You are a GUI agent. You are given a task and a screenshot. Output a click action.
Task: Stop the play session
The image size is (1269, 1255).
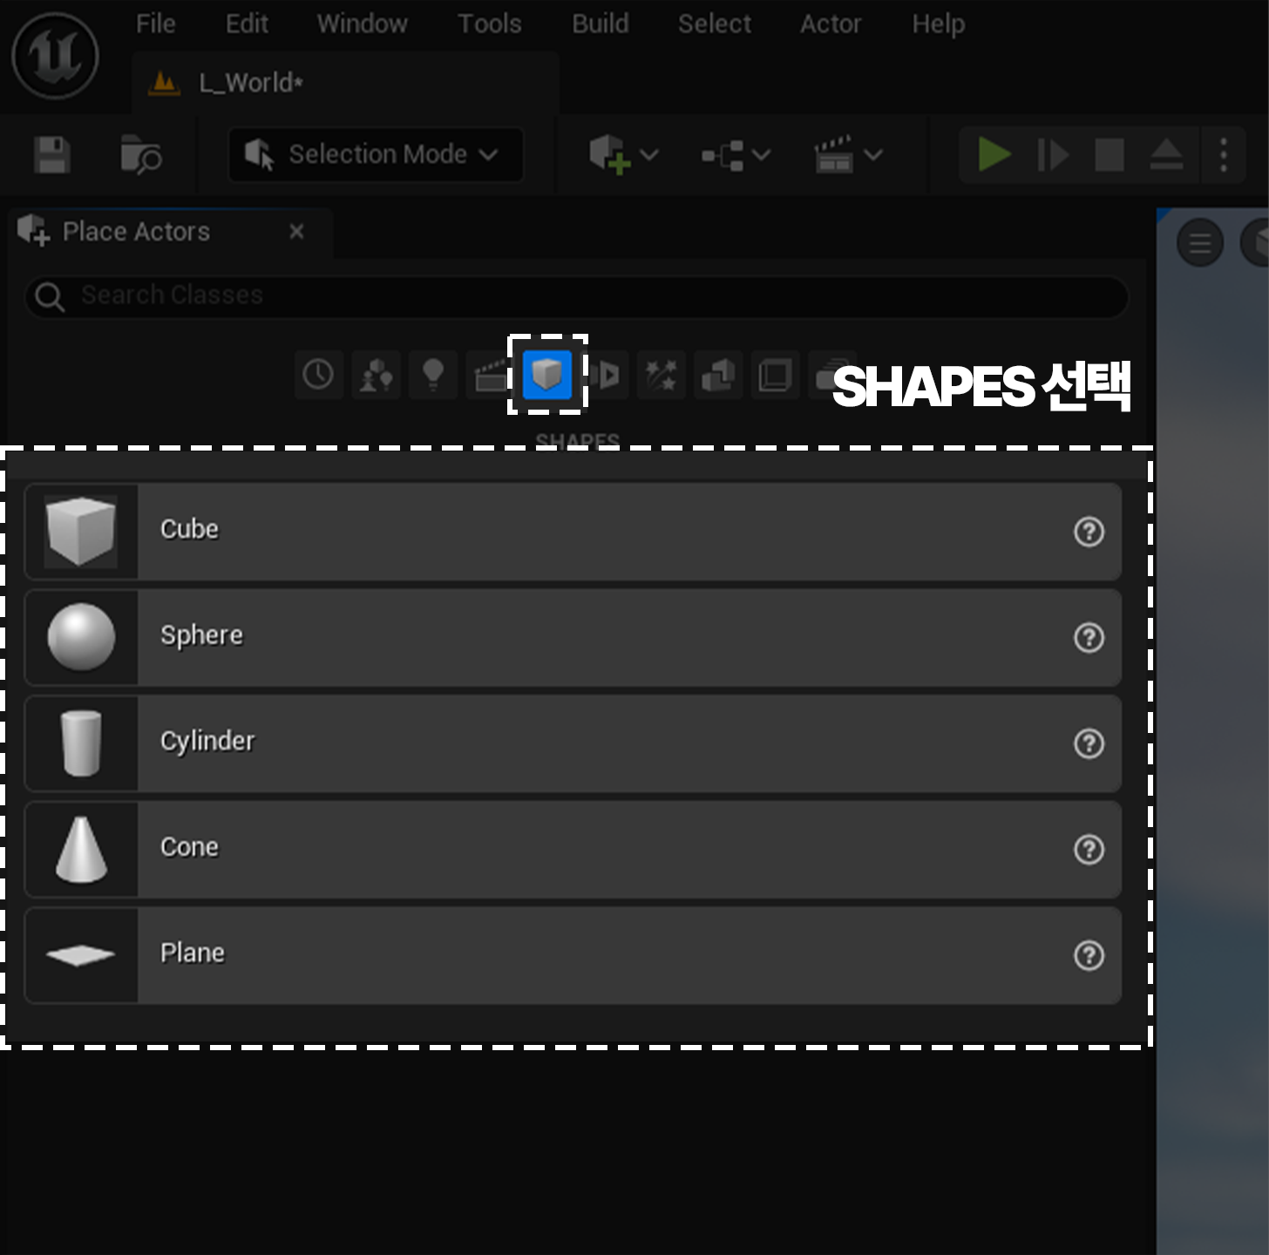(x=1110, y=155)
